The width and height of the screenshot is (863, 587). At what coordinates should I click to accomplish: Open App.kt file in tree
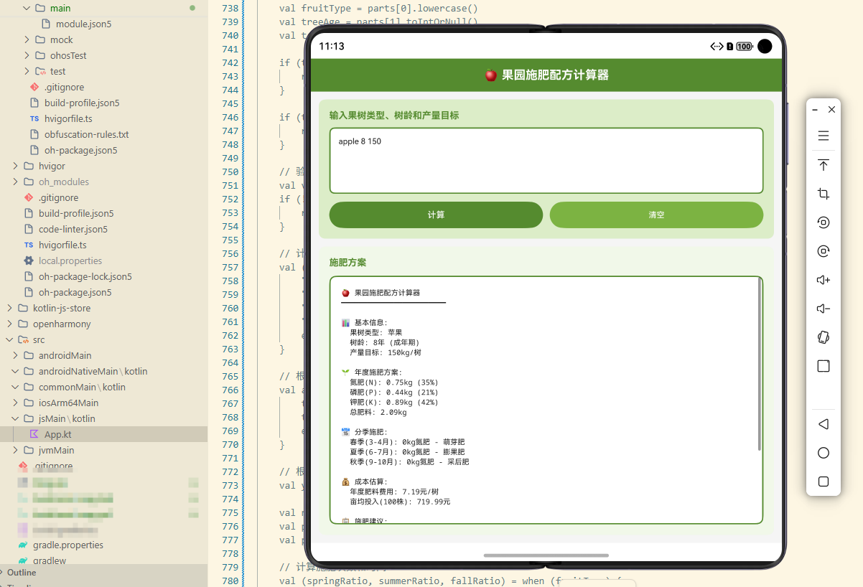pos(57,434)
